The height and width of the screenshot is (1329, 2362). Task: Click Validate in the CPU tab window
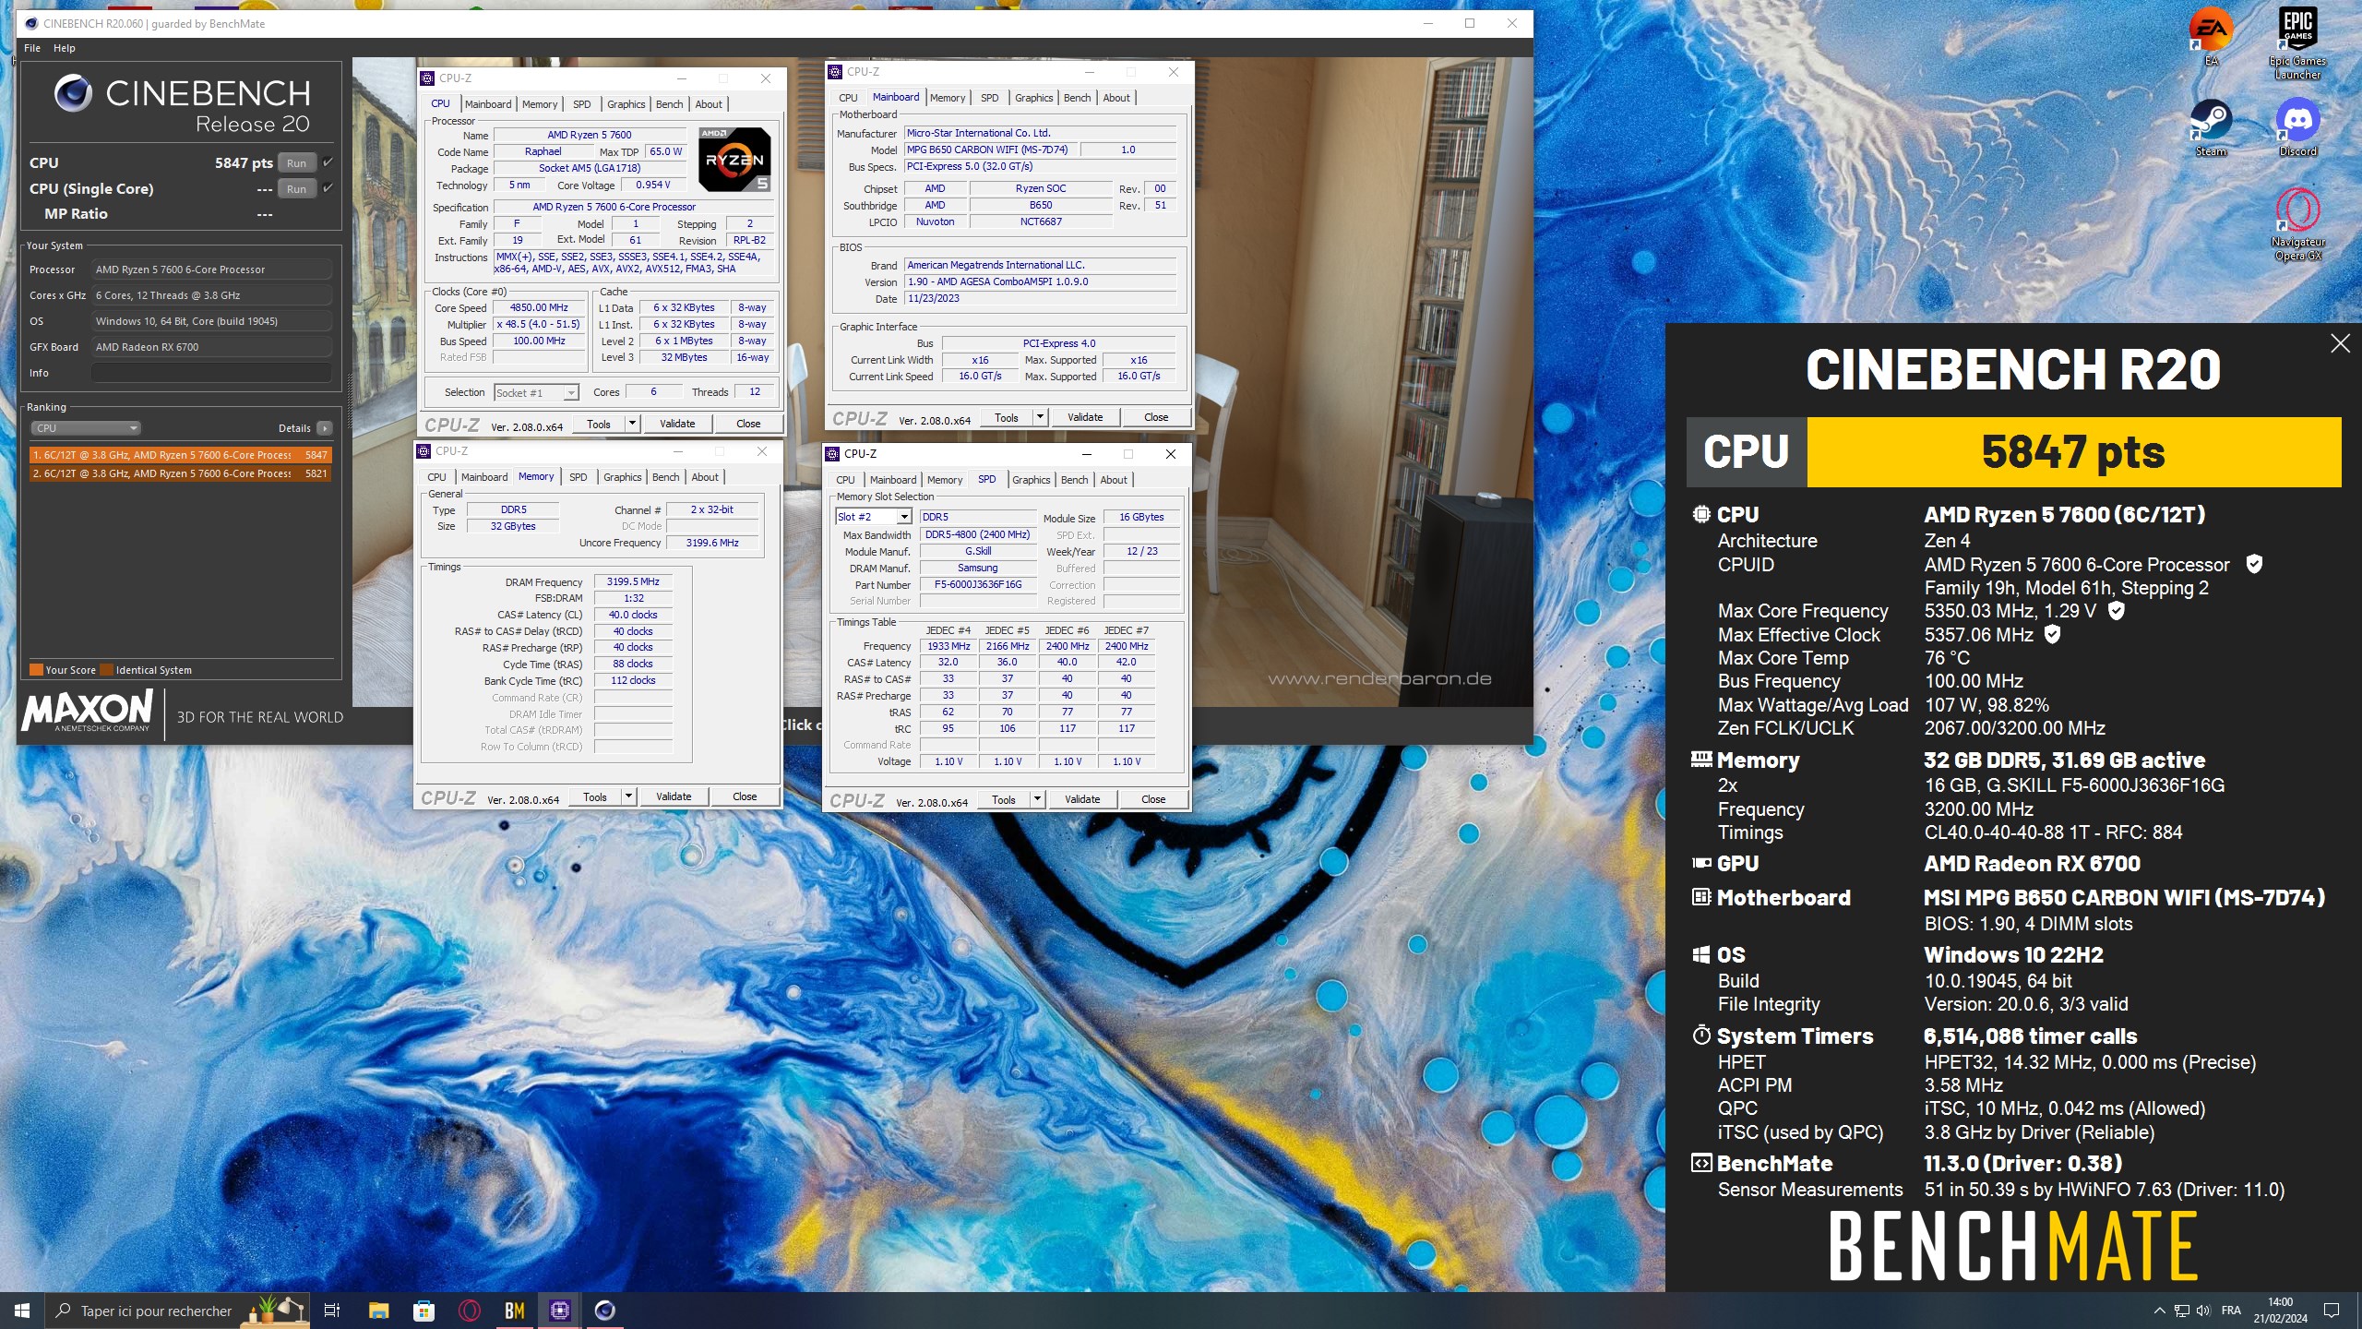[677, 424]
